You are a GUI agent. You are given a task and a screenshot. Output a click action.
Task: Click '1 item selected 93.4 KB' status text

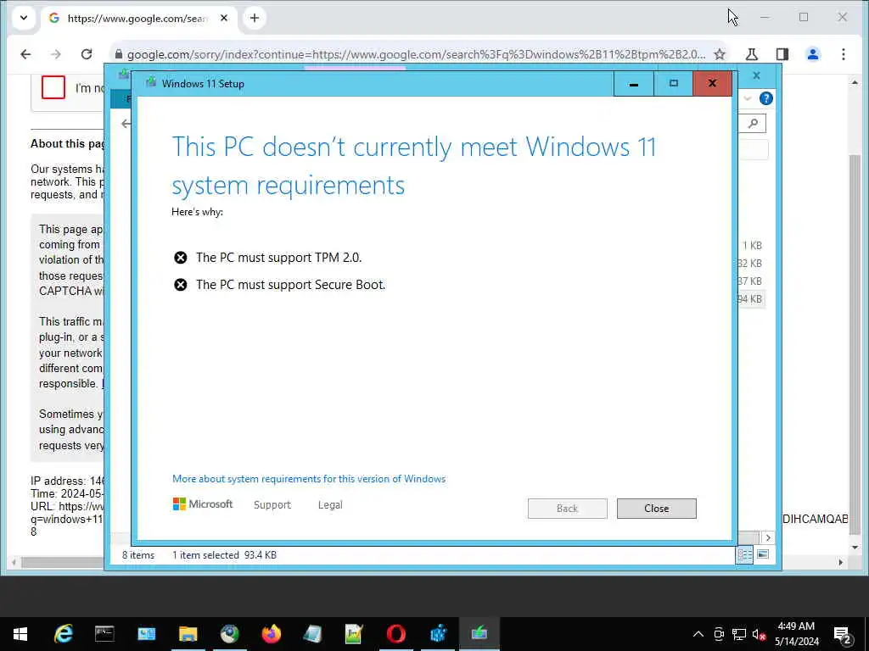(224, 554)
